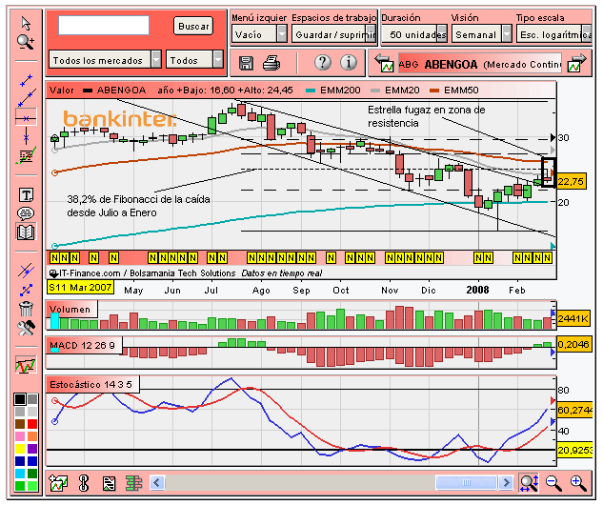Click the 22,75 price tag
Viewport: 603px width, 505px height.
point(572,181)
